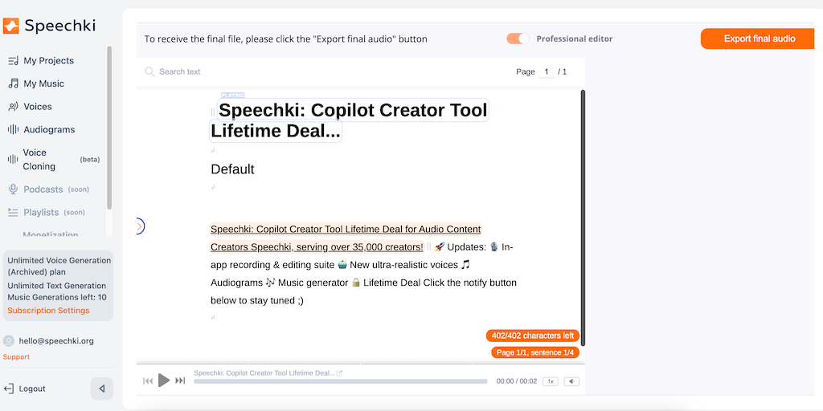Screen dimensions: 823x411
Task: Click Voice Cloning waveform icon
Action: tap(13, 159)
